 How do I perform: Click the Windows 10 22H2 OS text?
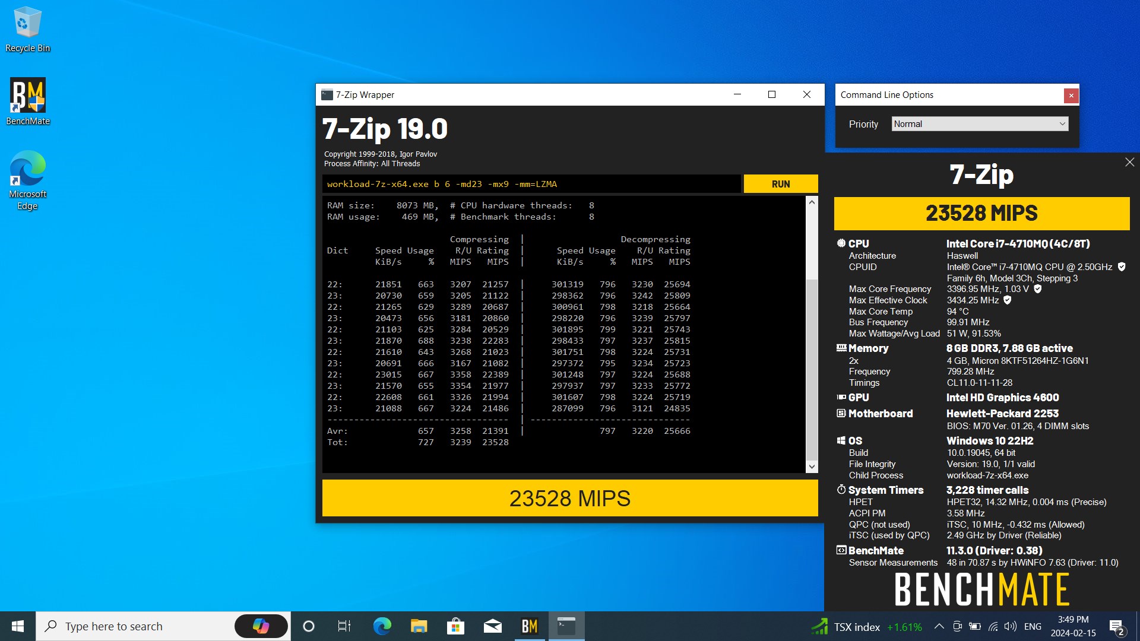coord(990,440)
